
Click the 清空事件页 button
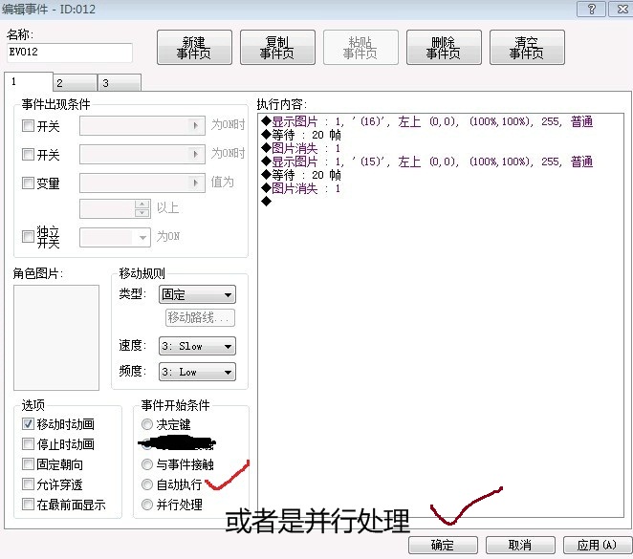click(x=527, y=48)
